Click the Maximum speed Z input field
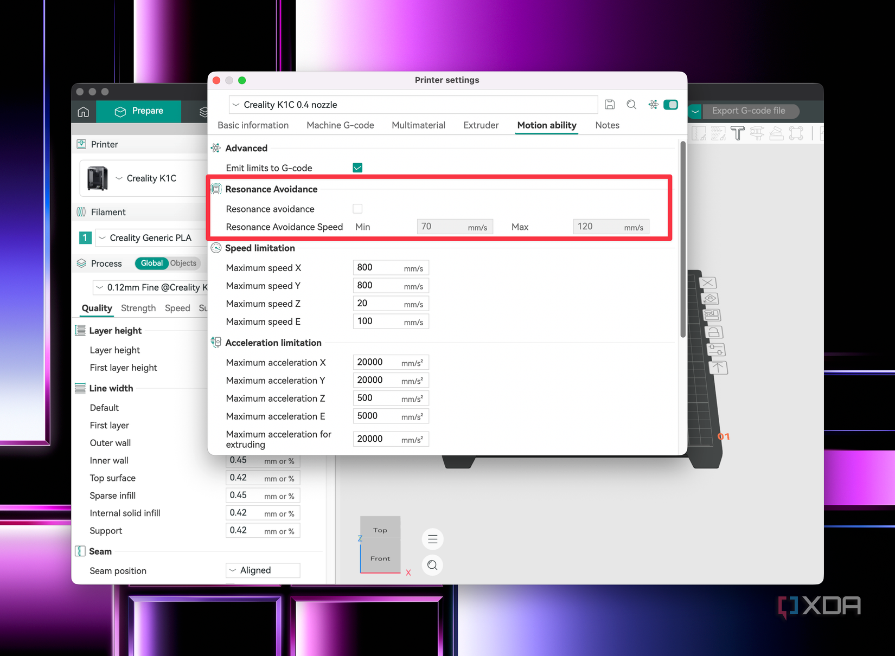895x656 pixels. pyautogui.click(x=391, y=304)
